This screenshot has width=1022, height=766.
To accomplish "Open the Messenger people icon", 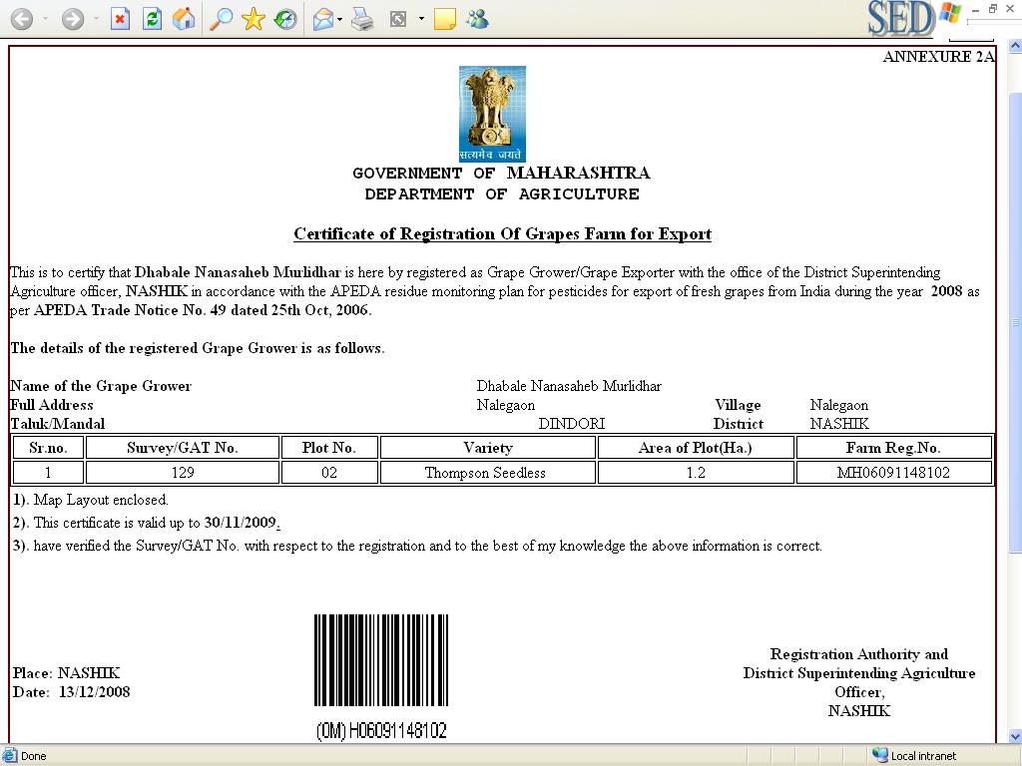I will (x=478, y=19).
